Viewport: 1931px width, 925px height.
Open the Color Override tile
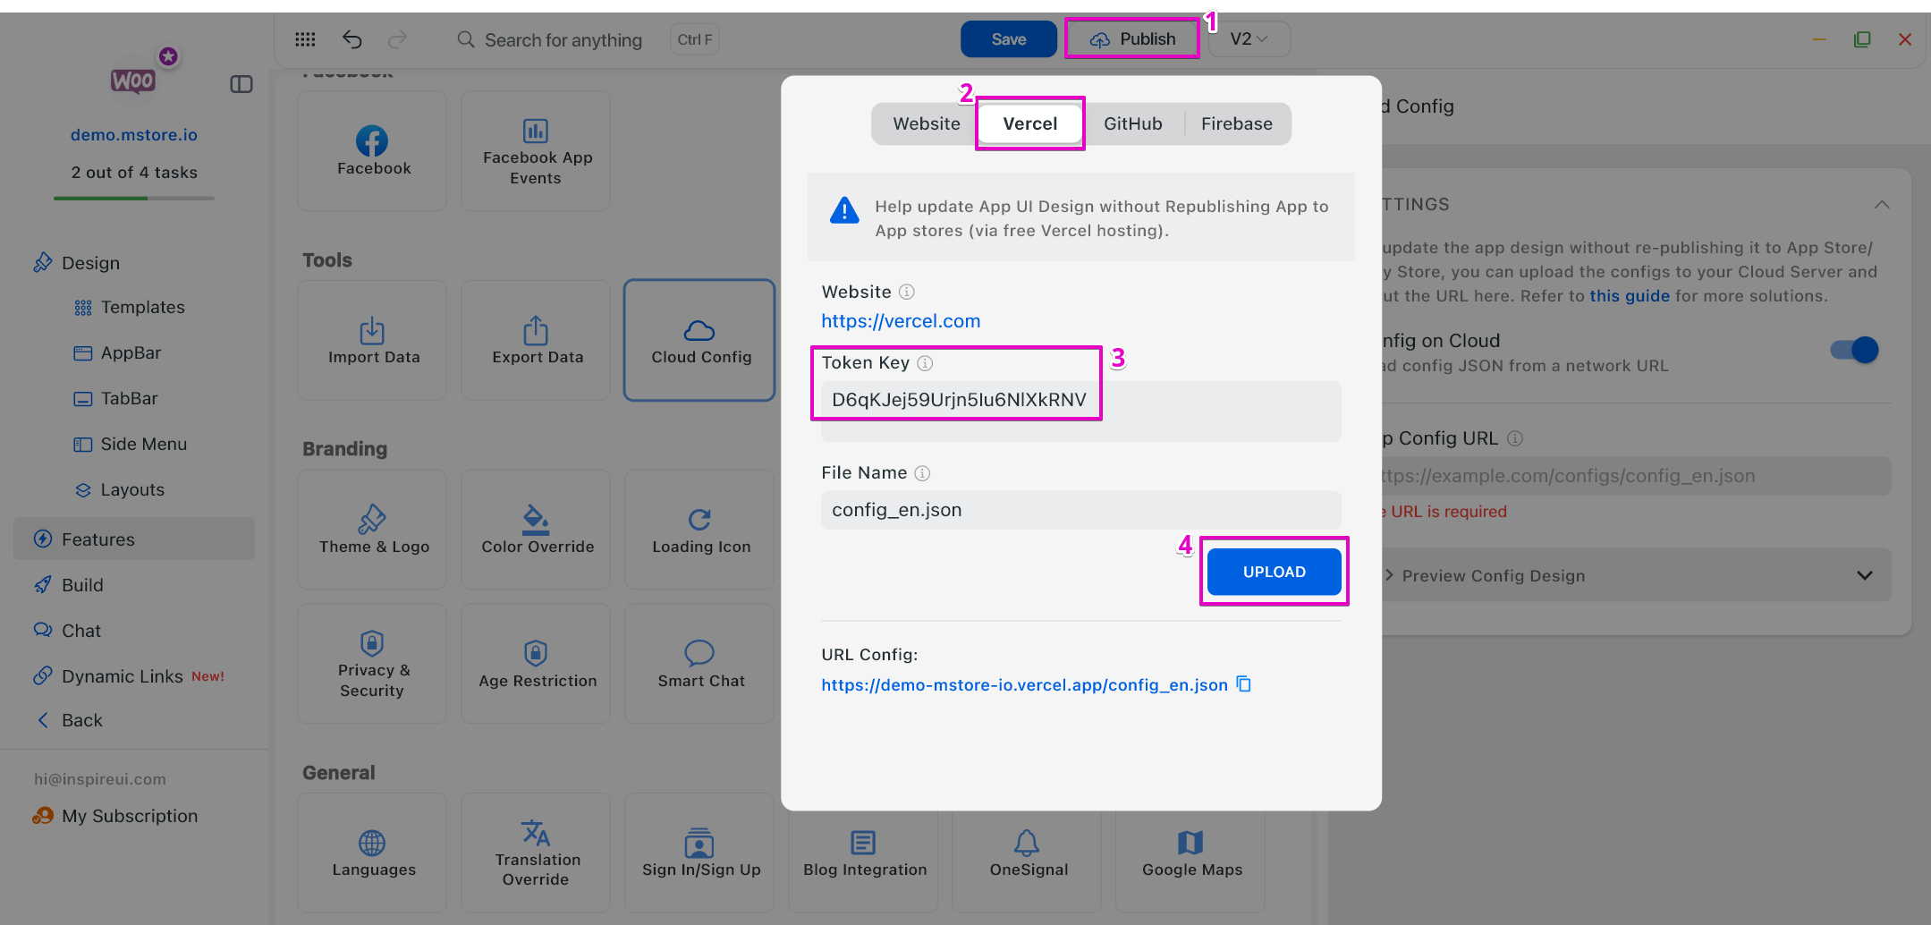[x=537, y=530]
